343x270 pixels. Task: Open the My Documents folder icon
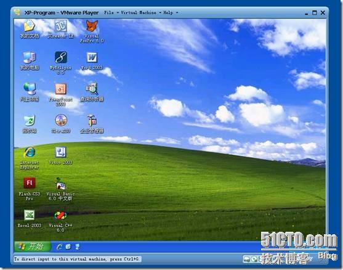[x=30, y=29]
